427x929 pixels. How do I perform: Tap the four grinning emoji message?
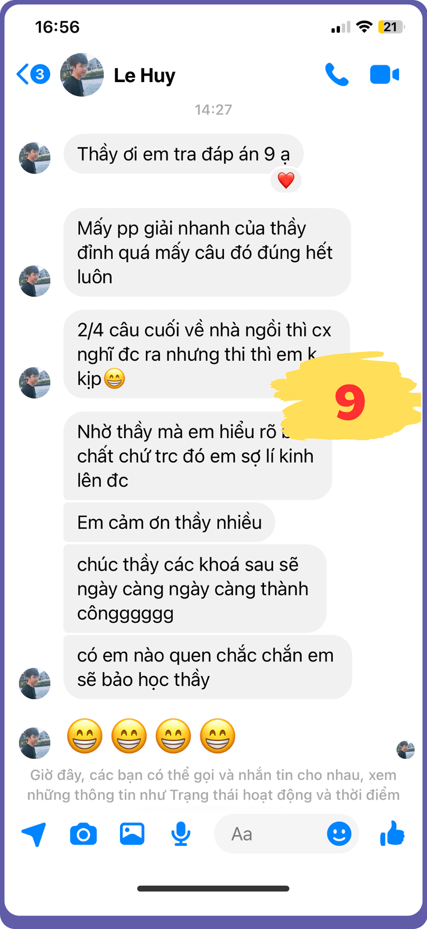click(x=151, y=736)
